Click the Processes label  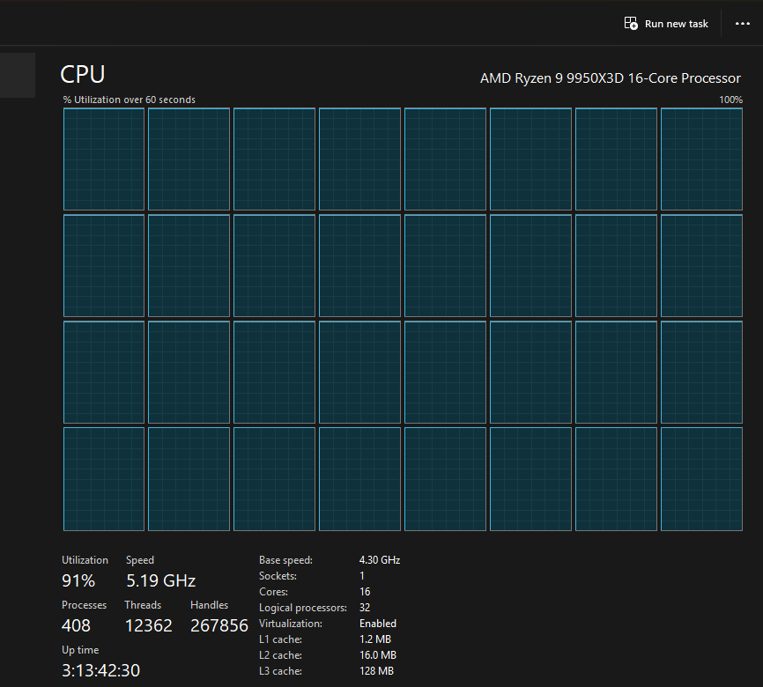[85, 605]
